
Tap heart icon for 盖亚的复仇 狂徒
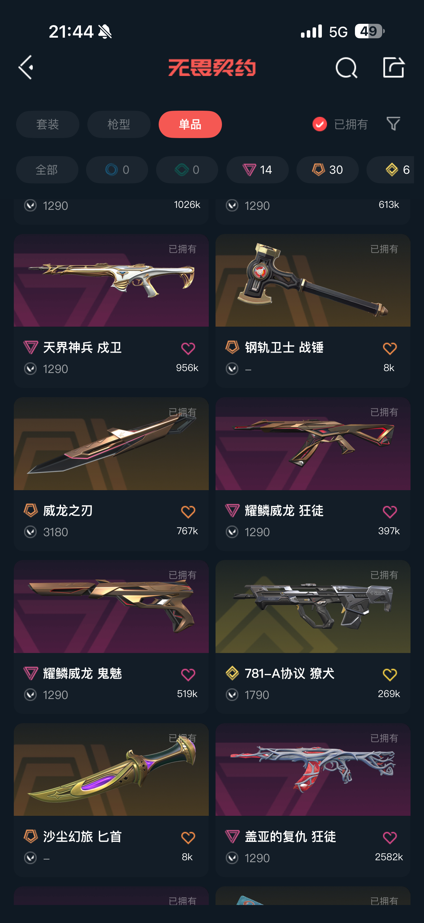click(x=390, y=838)
